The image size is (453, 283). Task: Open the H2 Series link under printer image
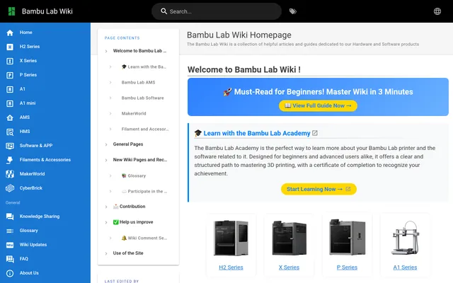pos(231,267)
